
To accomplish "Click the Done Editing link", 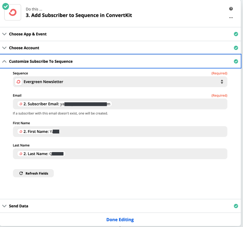I will 120,220.
